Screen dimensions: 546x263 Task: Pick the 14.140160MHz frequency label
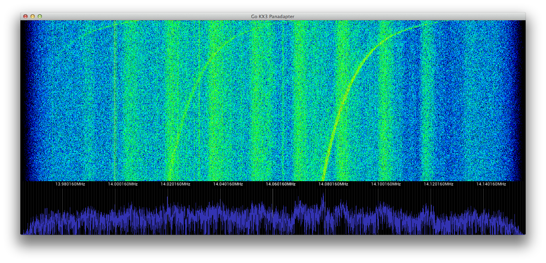491,184
